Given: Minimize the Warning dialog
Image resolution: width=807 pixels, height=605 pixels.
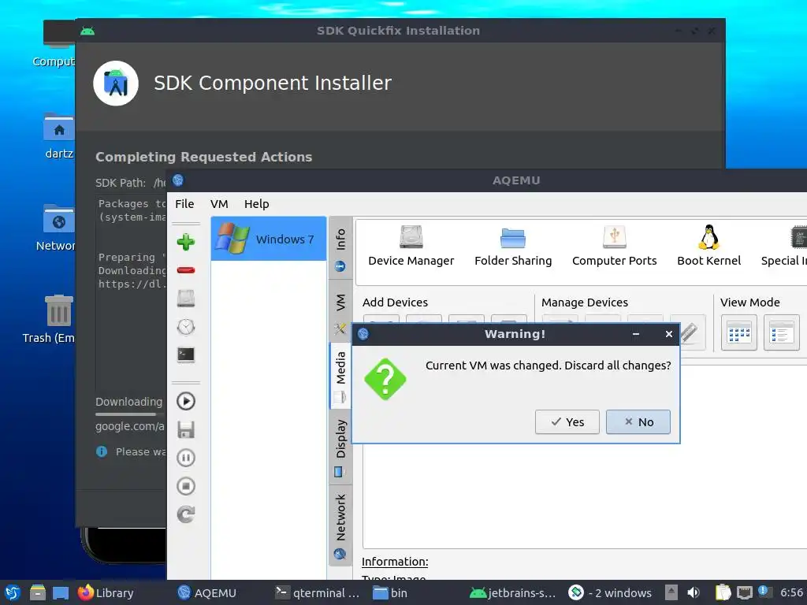Looking at the screenshot, I should 636,334.
